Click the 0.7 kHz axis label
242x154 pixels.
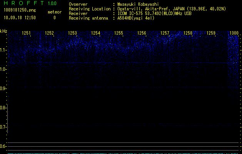tap(3, 127)
